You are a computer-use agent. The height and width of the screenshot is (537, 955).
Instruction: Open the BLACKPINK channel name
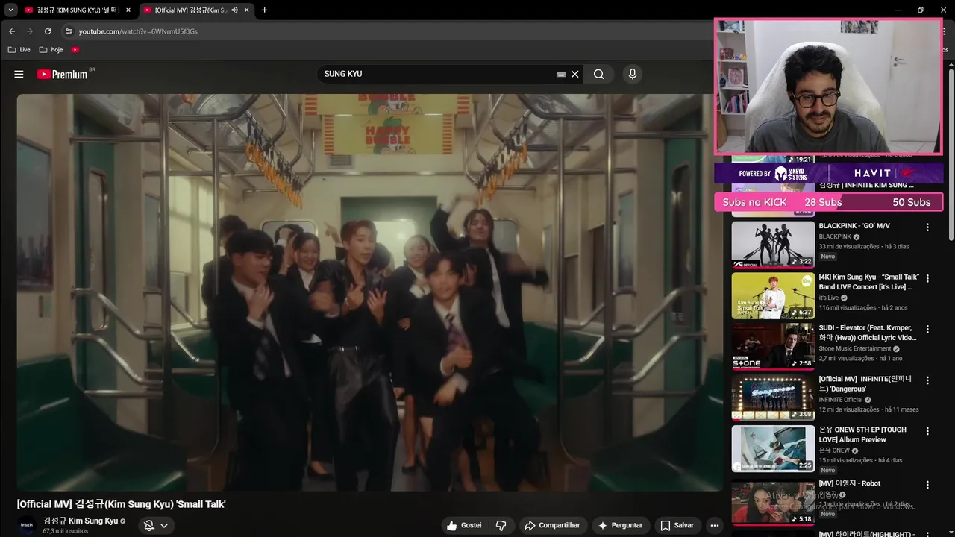point(835,236)
